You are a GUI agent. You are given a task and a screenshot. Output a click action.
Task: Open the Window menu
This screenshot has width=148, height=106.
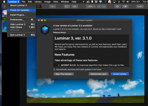coord(65,2)
